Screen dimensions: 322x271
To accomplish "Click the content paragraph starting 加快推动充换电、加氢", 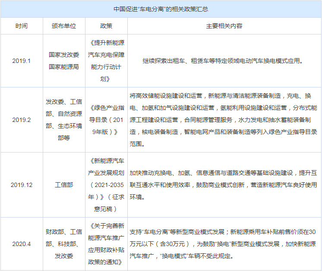I will pos(224,185).
